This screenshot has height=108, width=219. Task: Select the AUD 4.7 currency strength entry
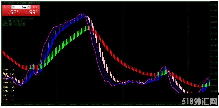pos(9,91)
